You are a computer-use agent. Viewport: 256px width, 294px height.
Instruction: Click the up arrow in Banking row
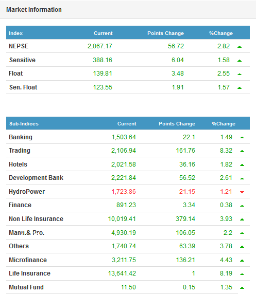coord(242,138)
